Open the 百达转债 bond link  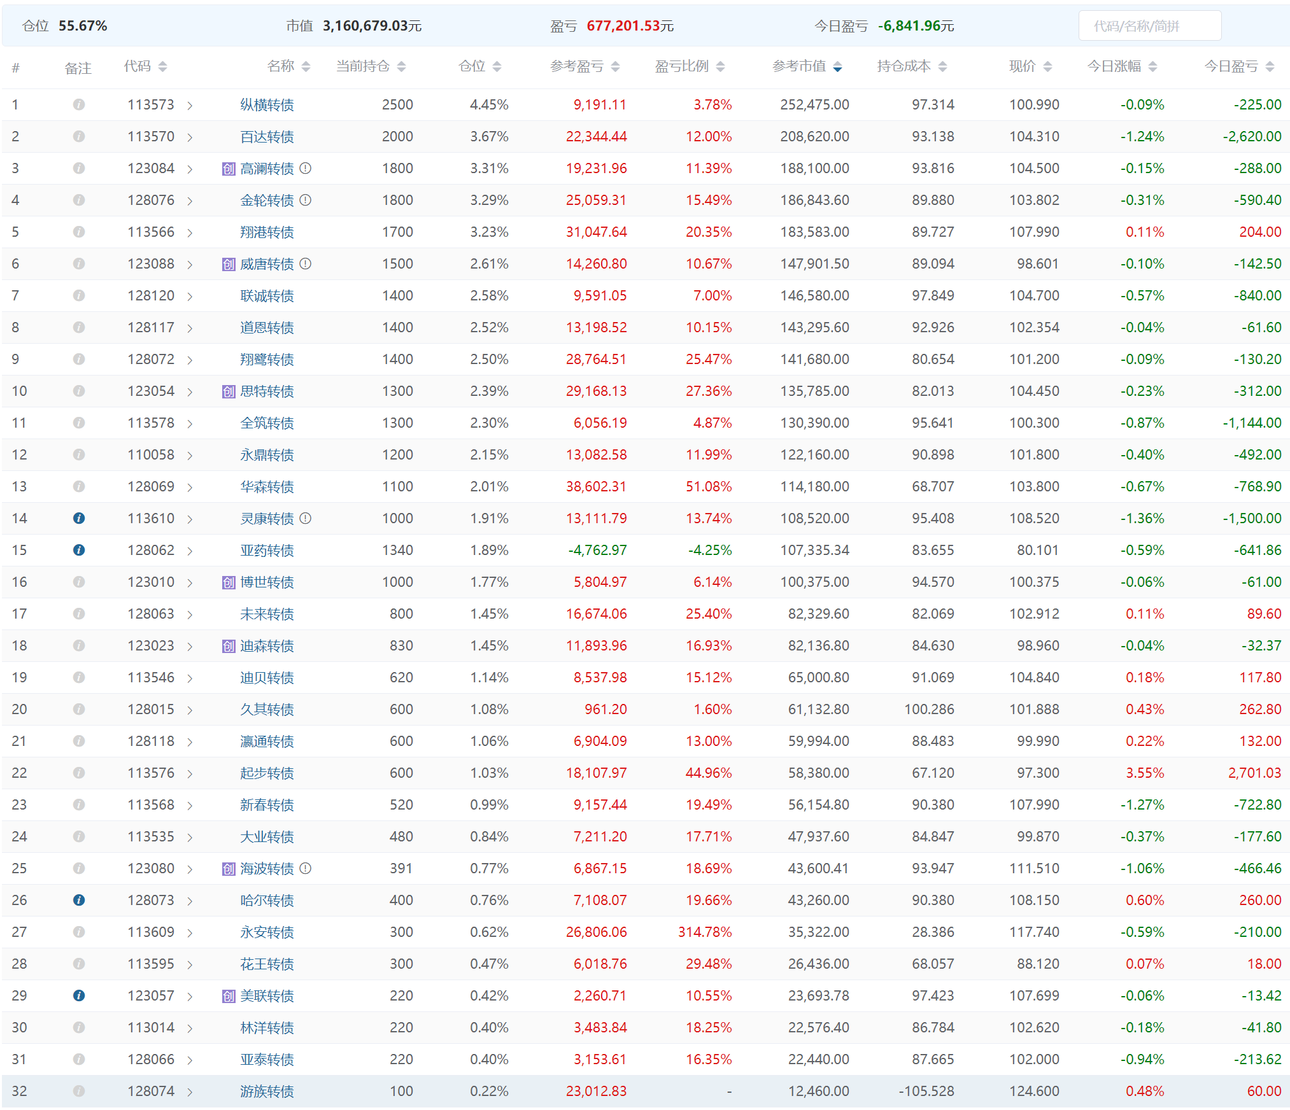[267, 137]
